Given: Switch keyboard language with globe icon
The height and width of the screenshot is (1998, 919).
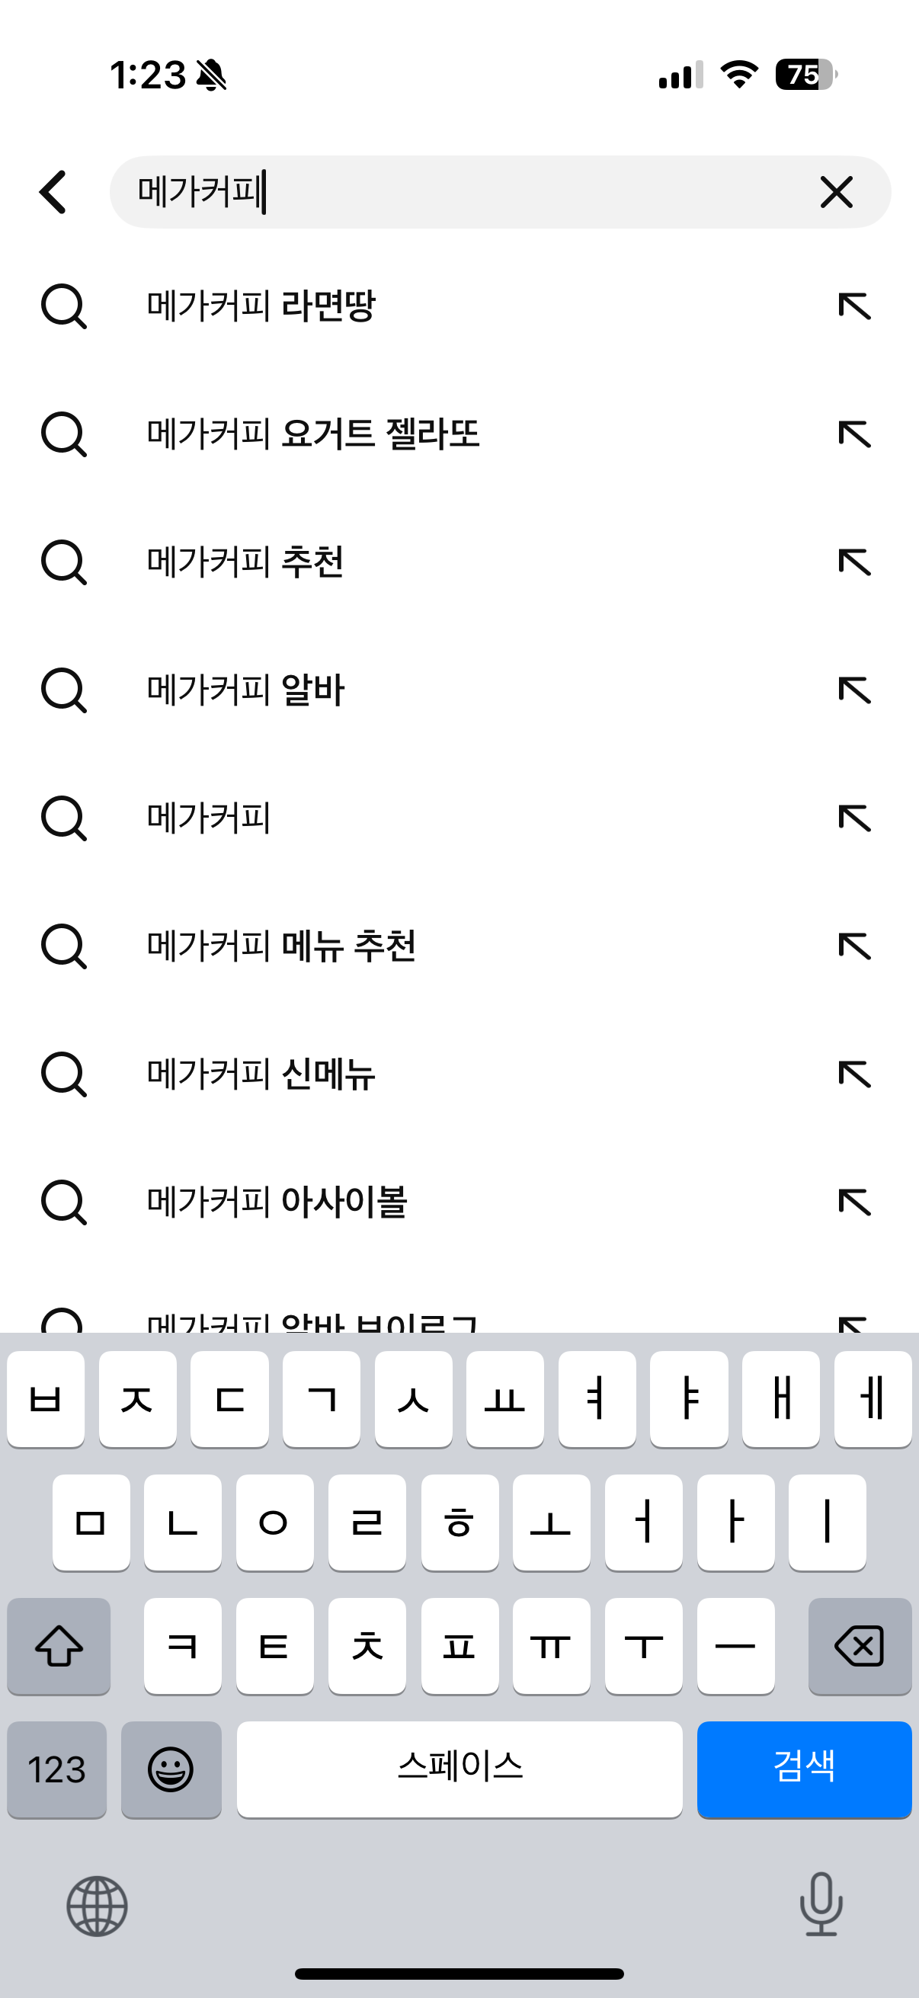Looking at the screenshot, I should click(97, 1906).
